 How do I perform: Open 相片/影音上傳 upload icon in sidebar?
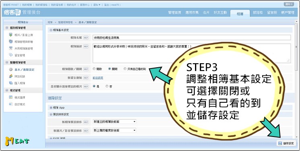click(x=11, y=35)
